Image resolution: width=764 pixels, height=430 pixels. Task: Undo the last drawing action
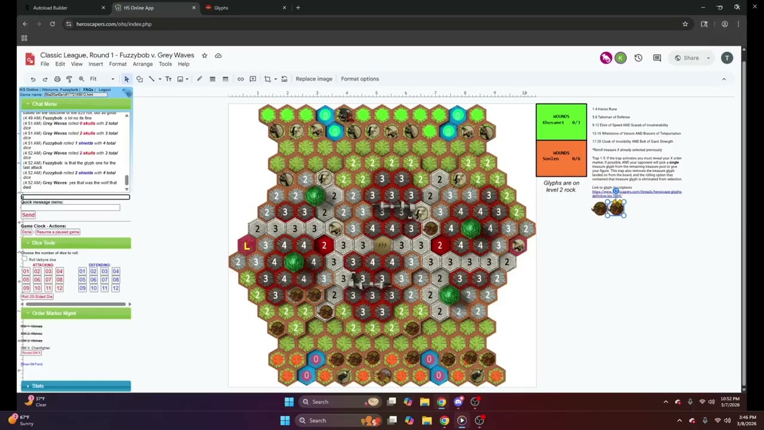(33, 79)
